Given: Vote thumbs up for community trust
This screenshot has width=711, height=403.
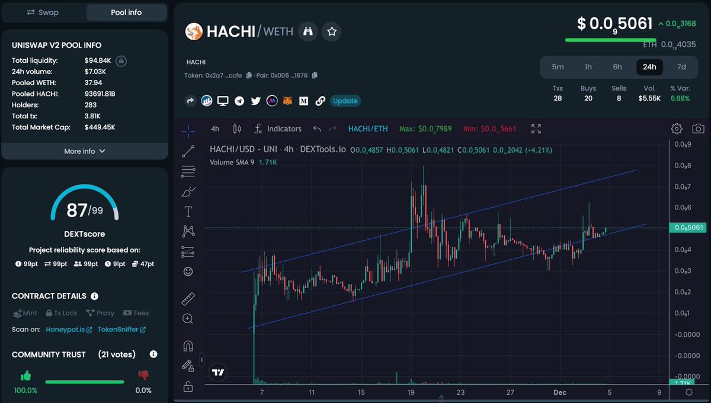Looking at the screenshot, I should coord(25,375).
